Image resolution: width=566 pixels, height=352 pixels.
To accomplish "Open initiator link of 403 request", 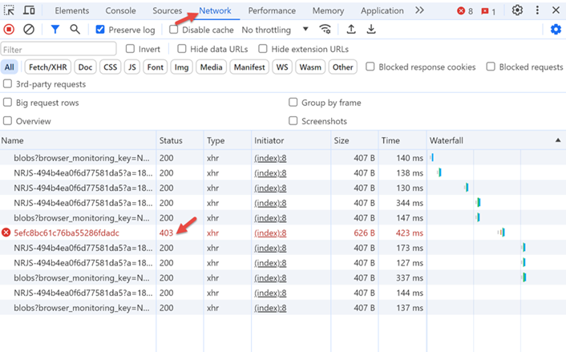I will coord(270,233).
